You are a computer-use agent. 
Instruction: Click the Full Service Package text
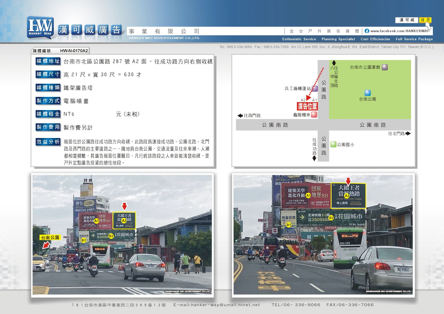414,39
